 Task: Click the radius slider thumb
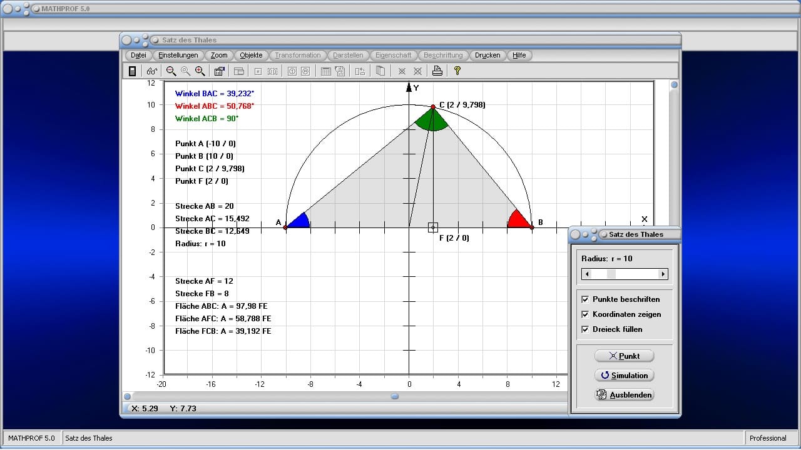[x=611, y=274]
